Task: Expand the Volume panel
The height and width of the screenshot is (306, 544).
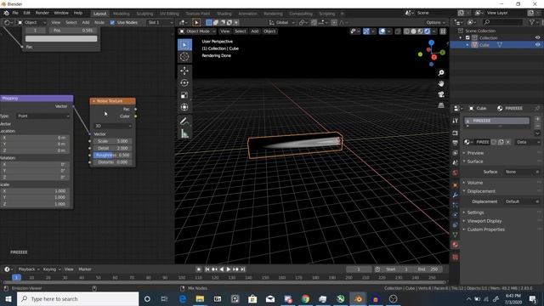Action: (x=474, y=183)
